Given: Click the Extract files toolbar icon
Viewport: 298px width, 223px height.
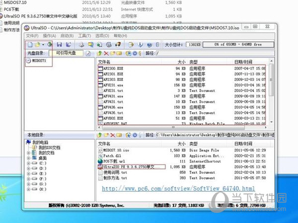Looking at the screenshot, I should [131, 45].
